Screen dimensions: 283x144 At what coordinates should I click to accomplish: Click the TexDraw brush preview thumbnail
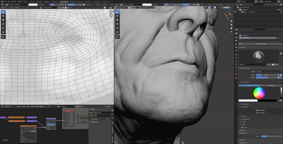click(x=259, y=56)
